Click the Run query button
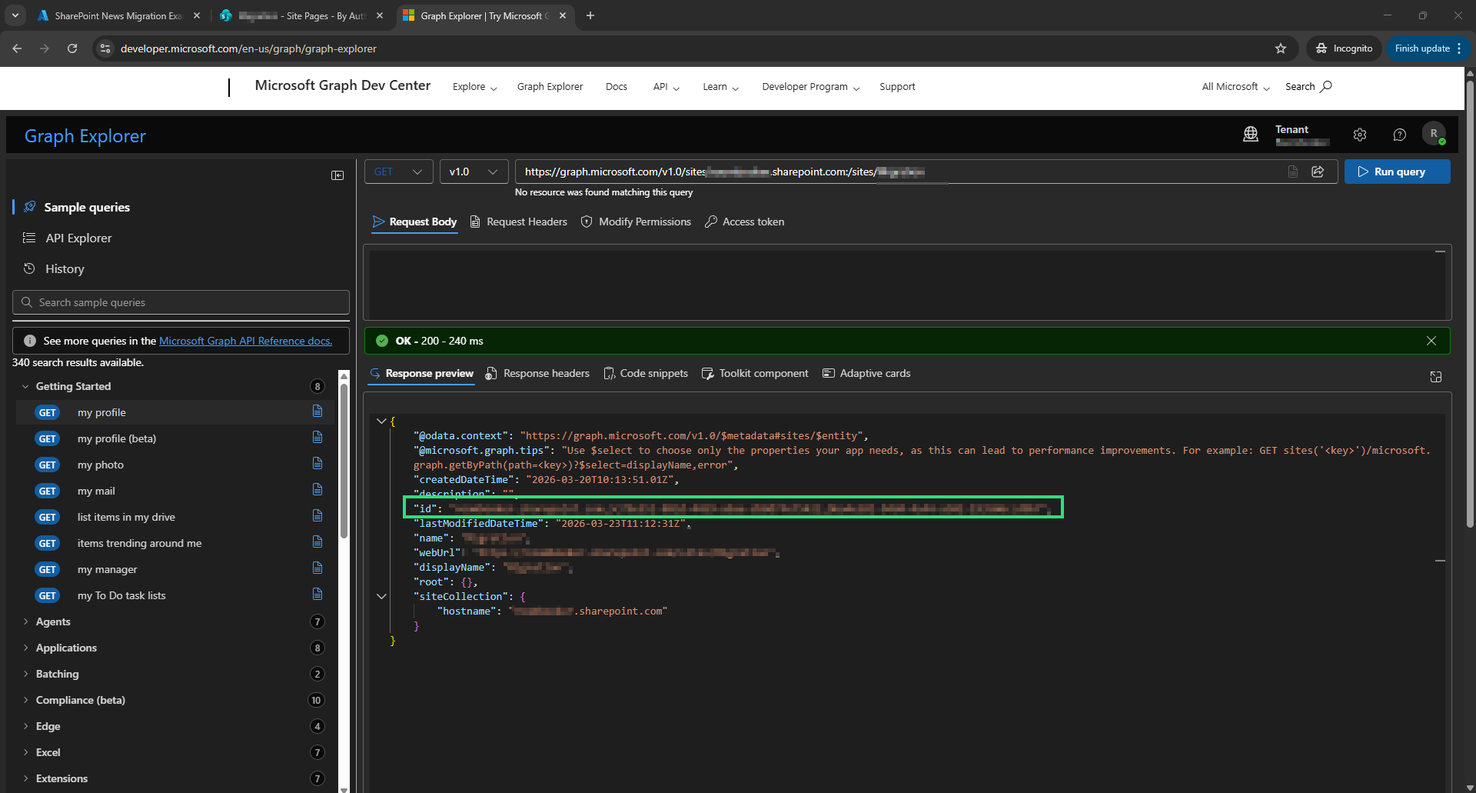 (1397, 172)
